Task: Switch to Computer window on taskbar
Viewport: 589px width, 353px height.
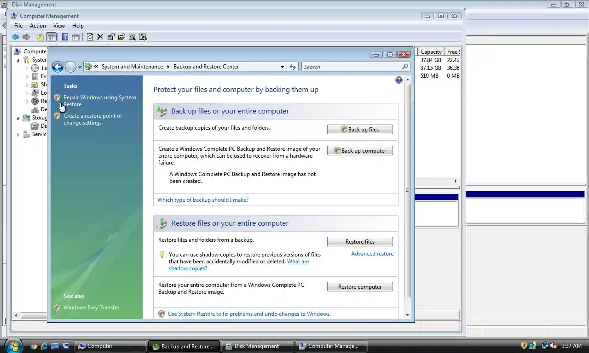Action: coord(110,346)
